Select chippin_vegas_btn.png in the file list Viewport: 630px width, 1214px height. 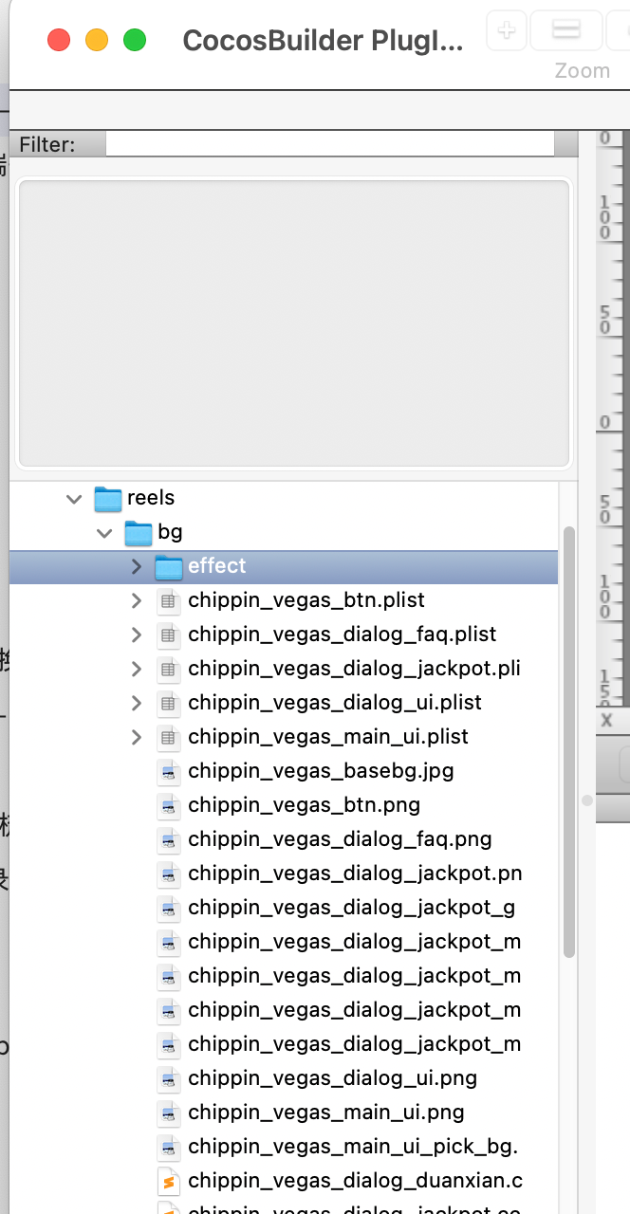click(304, 805)
